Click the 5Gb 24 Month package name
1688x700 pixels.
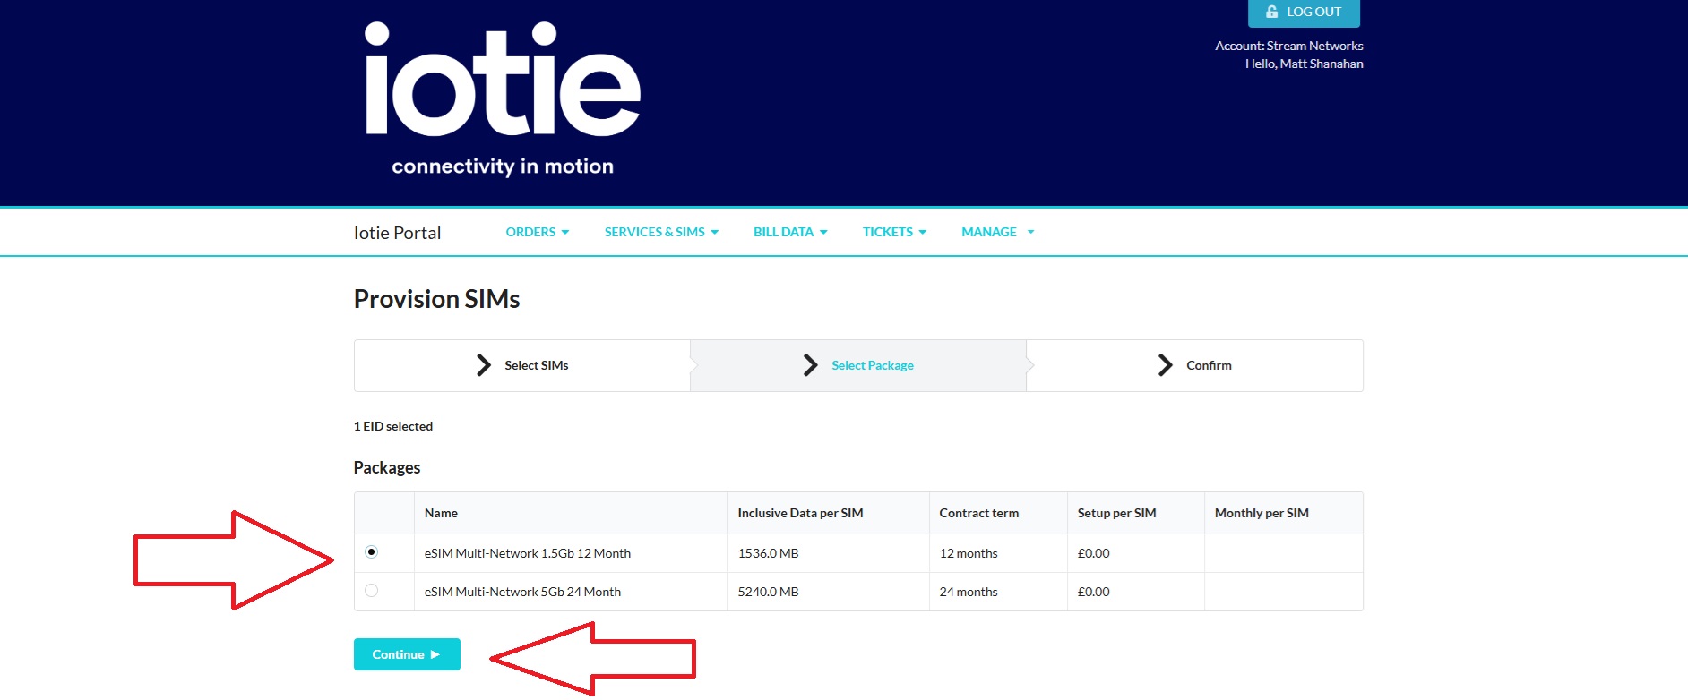[522, 592]
